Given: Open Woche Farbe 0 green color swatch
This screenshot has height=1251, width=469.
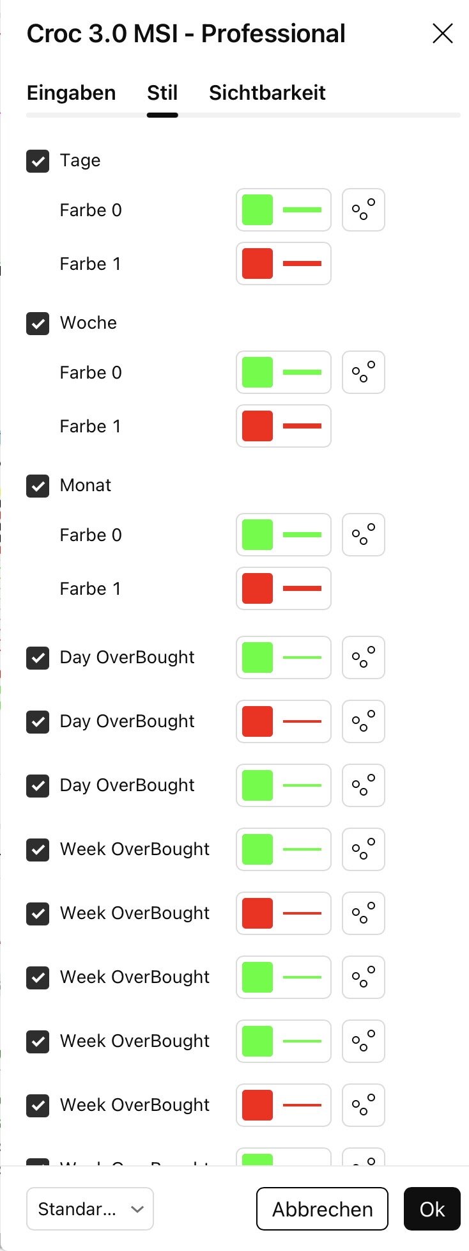Looking at the screenshot, I should pyautogui.click(x=258, y=372).
